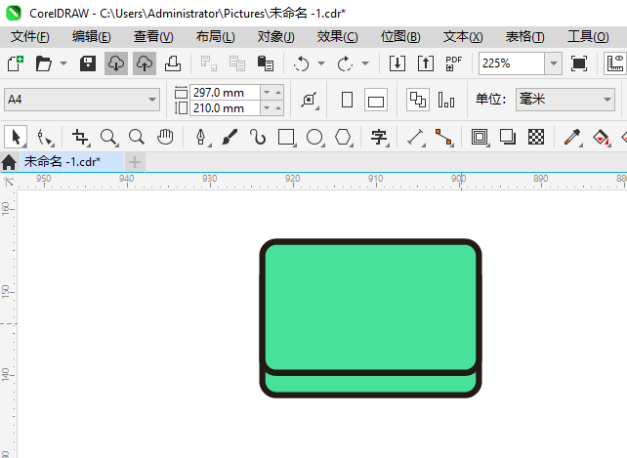This screenshot has width=627, height=458.
Task: Select the Ellipse tool
Action: [314, 137]
